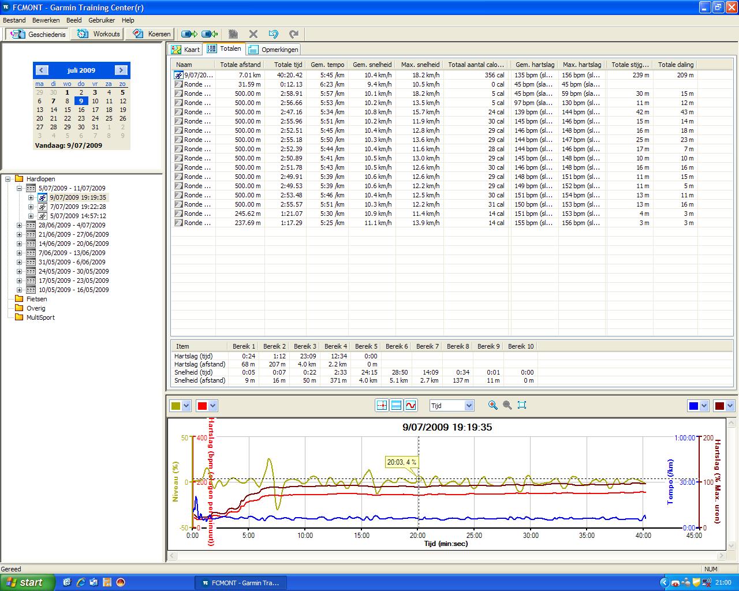
Task: Click the redo toolbar icon
Action: click(294, 34)
